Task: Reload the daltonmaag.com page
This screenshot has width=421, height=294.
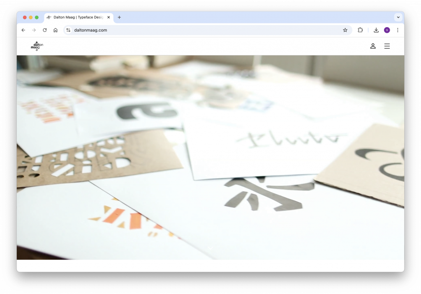Action: pos(45,30)
